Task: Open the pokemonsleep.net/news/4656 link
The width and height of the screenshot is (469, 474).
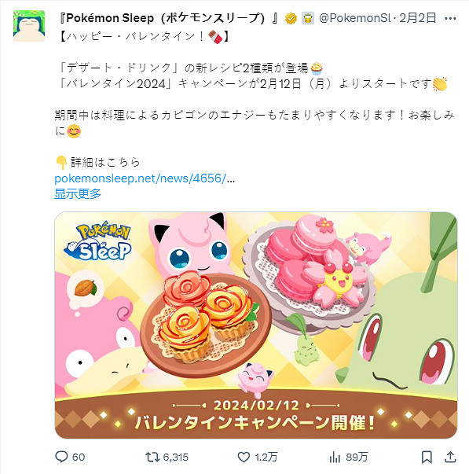Action: tap(145, 178)
